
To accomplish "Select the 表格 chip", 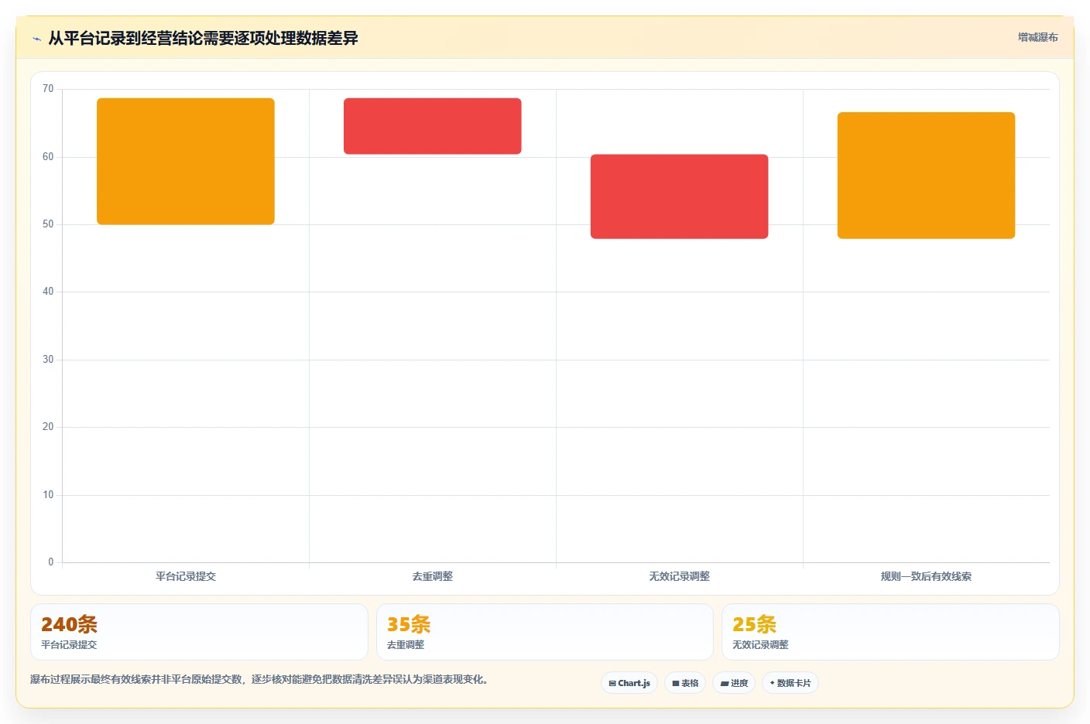I will [x=685, y=683].
